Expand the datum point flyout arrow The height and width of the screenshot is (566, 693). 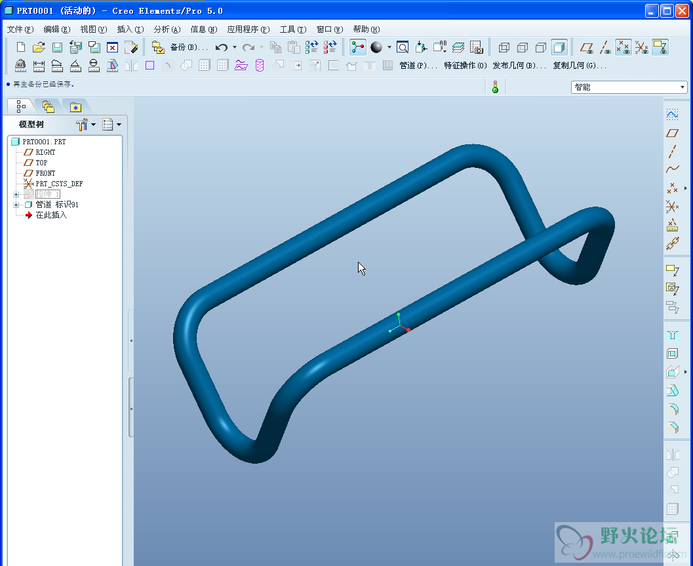coord(686,188)
